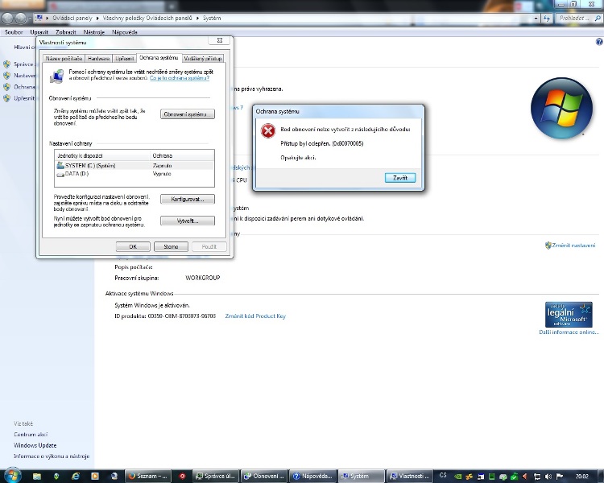Open Internet Explorer from the taskbar
Screen dimensions: 604x483
coord(75,476)
